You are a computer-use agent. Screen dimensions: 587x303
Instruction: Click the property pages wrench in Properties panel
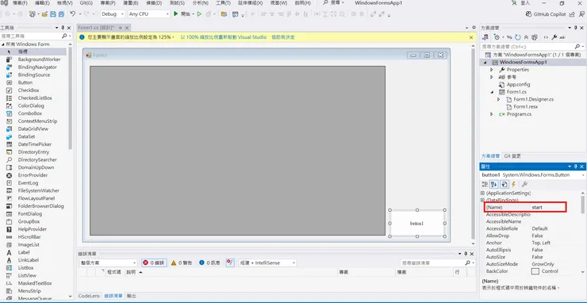point(524,184)
